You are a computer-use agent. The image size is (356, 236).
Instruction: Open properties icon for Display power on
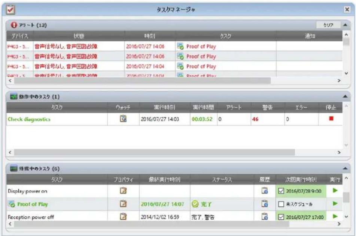pos(123,191)
